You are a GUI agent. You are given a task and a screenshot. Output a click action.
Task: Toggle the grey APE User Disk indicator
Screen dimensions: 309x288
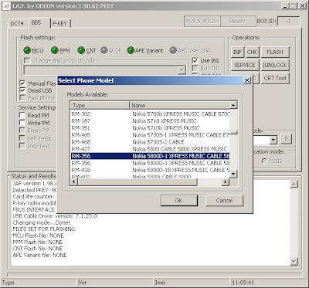pyautogui.click(x=173, y=50)
